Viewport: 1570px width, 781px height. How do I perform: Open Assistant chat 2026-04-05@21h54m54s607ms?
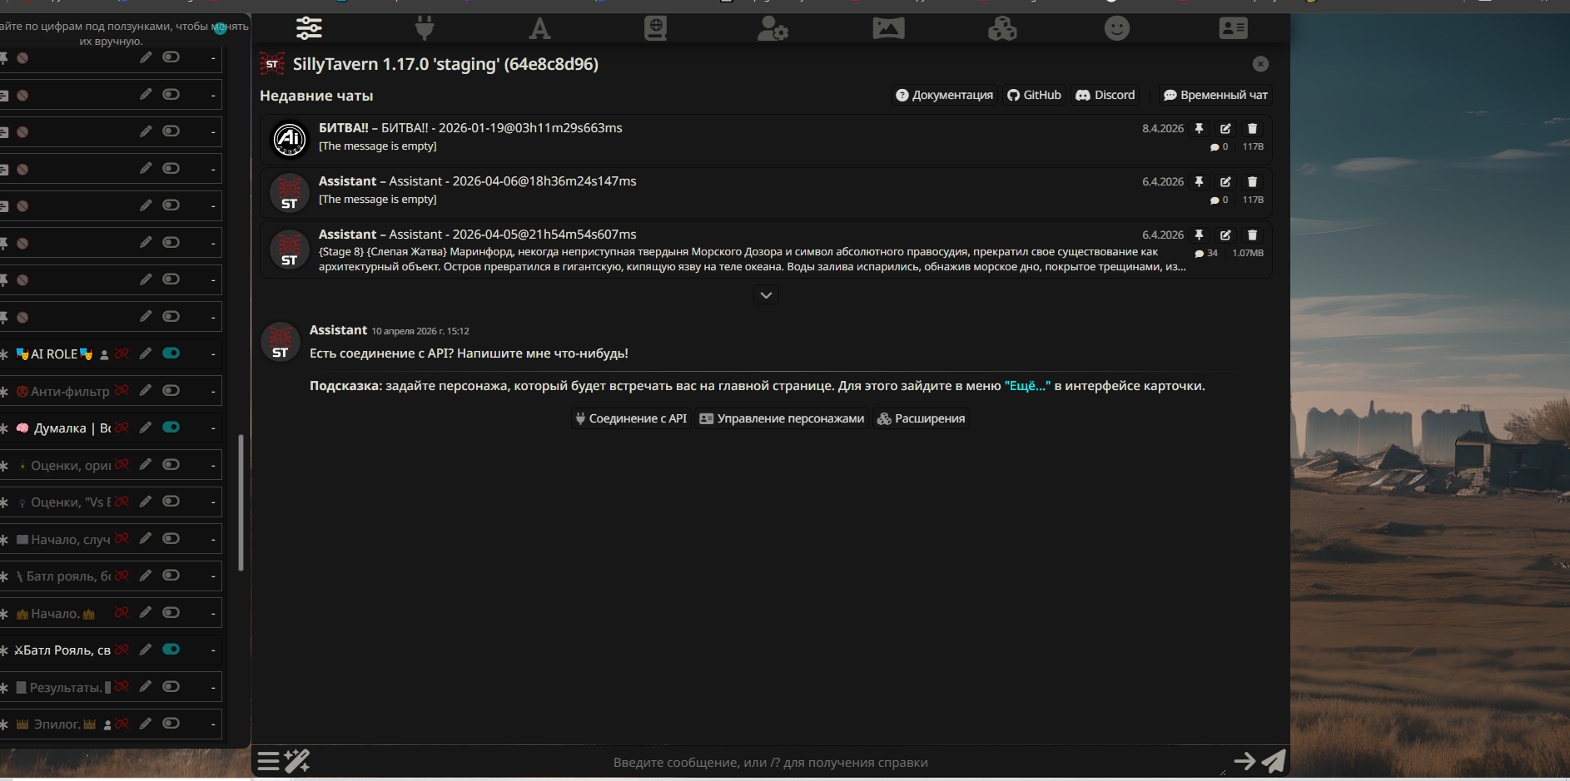(766, 250)
